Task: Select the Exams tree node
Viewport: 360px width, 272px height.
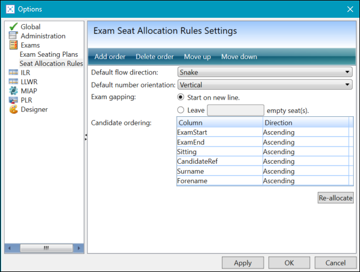Action: tap(30, 45)
